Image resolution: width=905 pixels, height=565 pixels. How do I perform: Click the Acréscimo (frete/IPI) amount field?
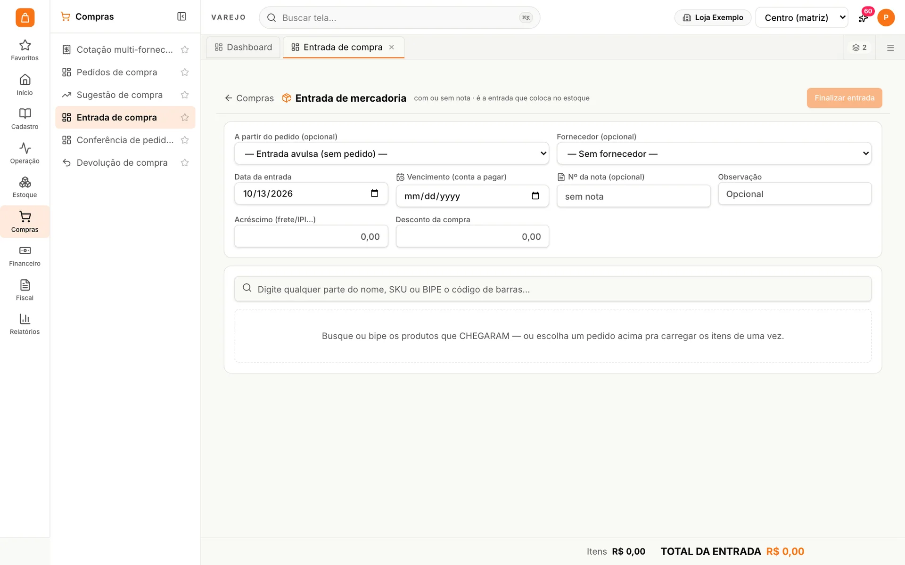[311, 236]
